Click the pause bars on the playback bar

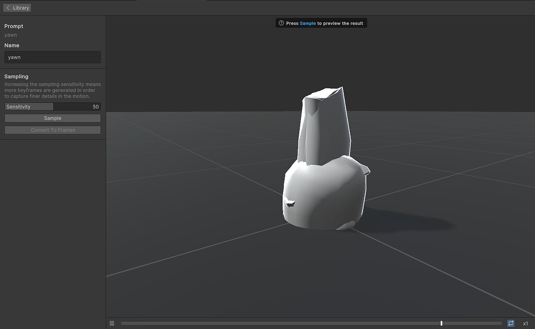(x=112, y=323)
